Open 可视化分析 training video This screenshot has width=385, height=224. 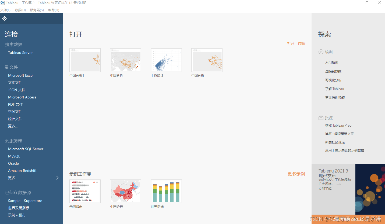click(x=333, y=80)
